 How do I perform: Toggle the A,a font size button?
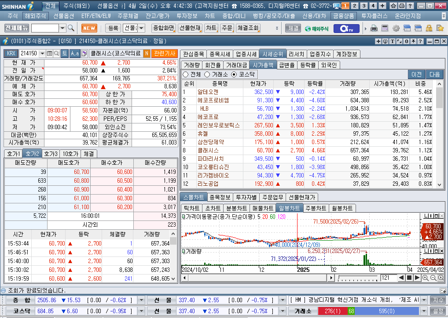pyautogui.click(x=75, y=53)
